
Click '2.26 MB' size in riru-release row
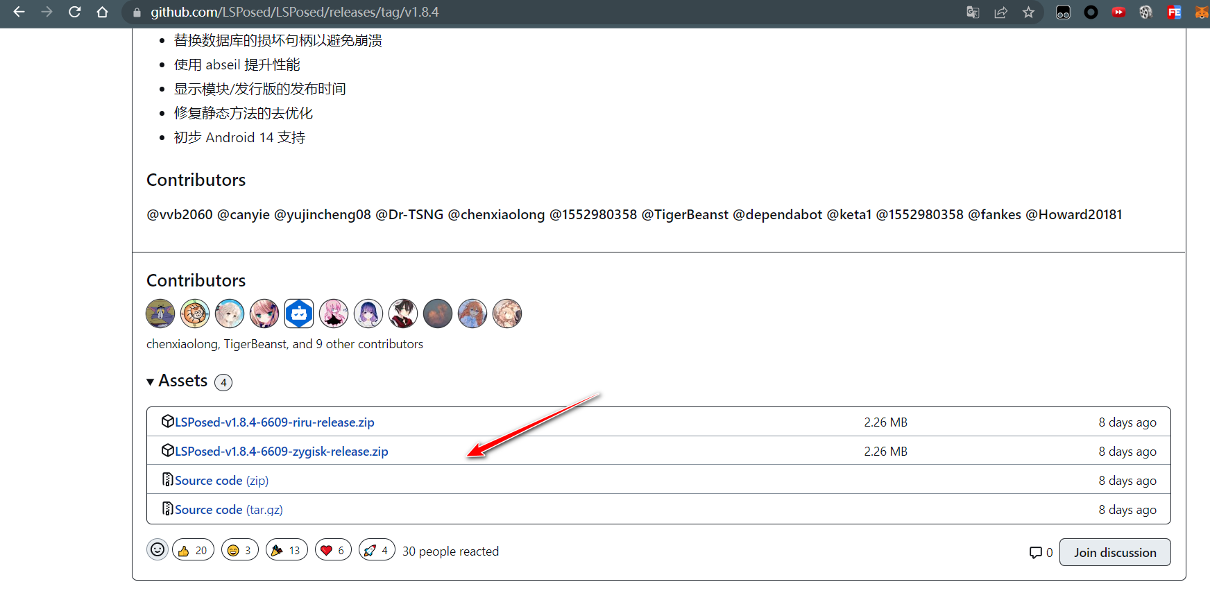(x=886, y=422)
